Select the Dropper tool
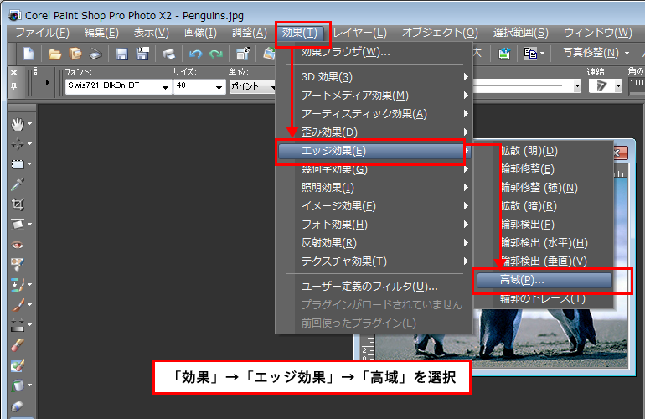Viewport: 645px width, 419px height. pos(18,184)
